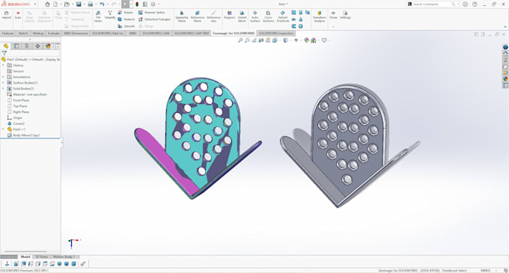
Task: Expand Surface Bodies(1) folder
Action: tap(3, 83)
